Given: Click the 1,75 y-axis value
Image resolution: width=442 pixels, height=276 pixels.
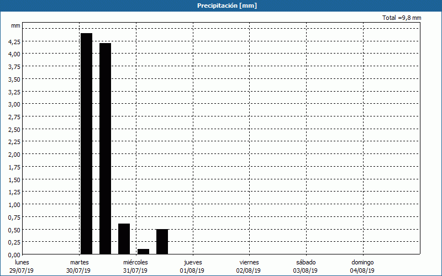Looking at the screenshot, I should 14,167.
